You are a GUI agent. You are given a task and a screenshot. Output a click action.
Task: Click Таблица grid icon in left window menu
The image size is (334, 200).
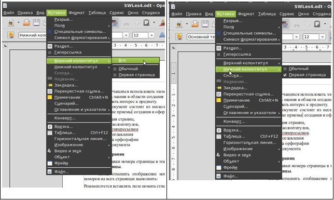(x=50, y=133)
